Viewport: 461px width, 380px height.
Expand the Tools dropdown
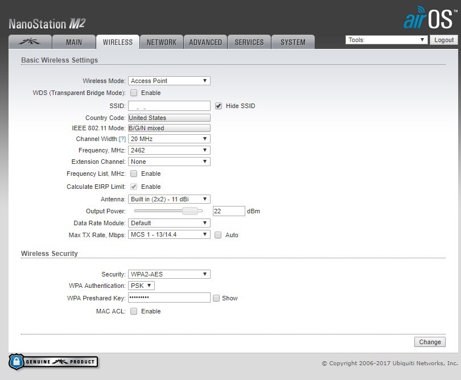coord(386,40)
